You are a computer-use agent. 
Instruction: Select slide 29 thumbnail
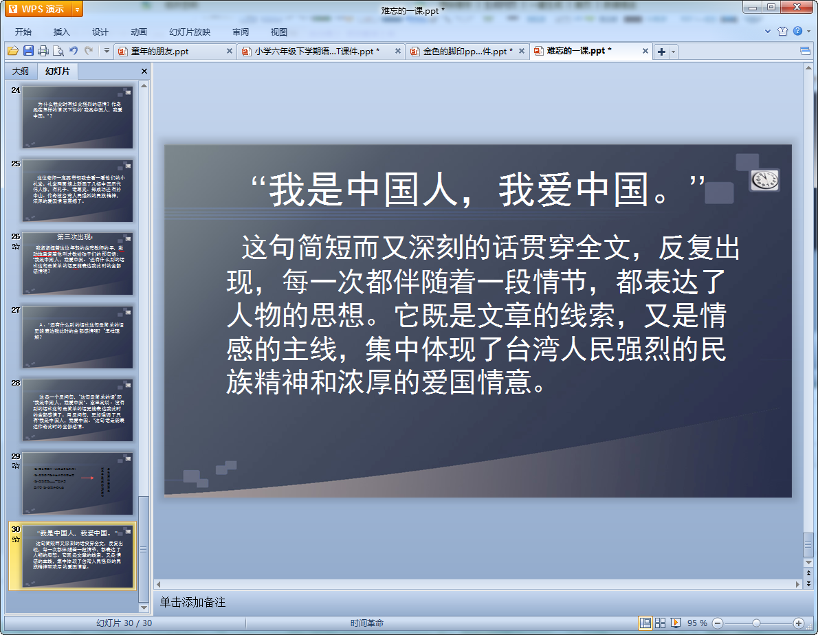click(x=77, y=484)
